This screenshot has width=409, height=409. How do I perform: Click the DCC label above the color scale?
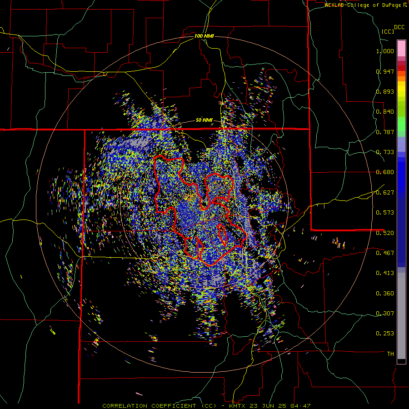tap(399, 27)
